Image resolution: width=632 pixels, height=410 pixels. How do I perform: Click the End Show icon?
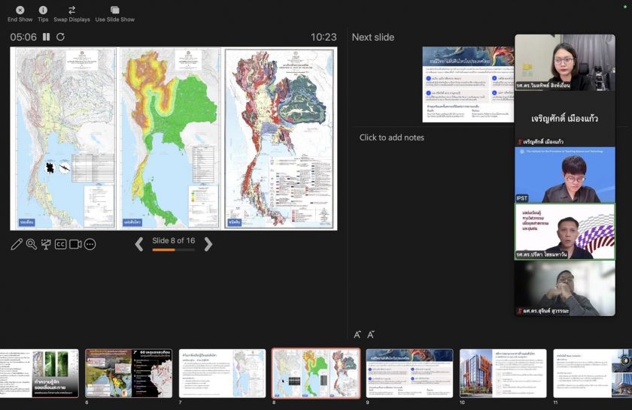20,10
